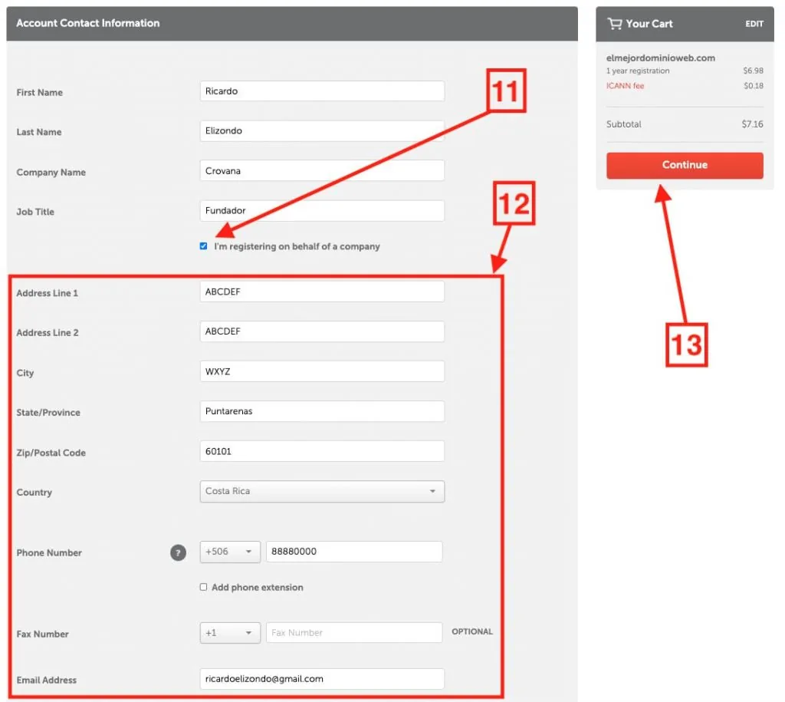Enable the Add phone extension checkbox
The width and height of the screenshot is (785, 702).
pyautogui.click(x=203, y=587)
